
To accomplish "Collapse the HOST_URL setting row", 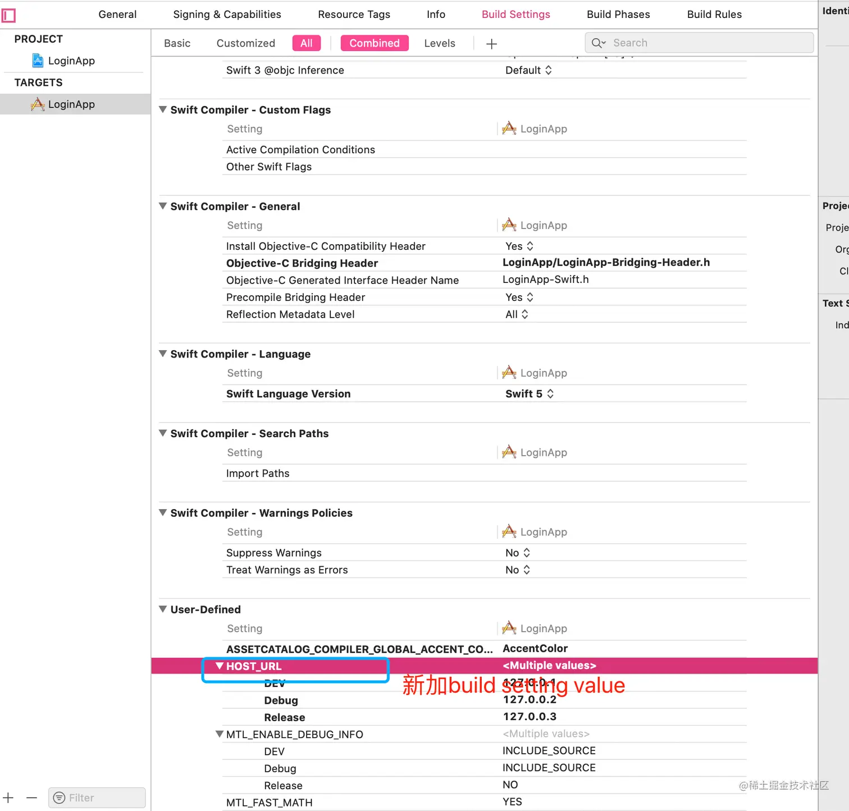I will 220,666.
